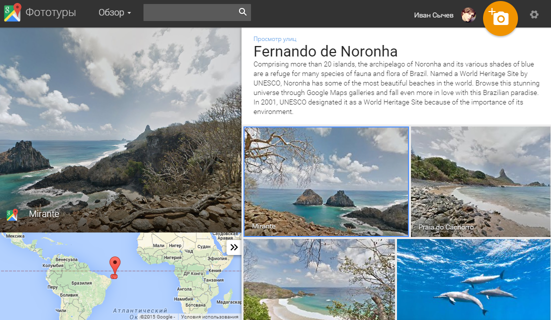This screenshot has width=551, height=320.
Task: Collapse map with double chevron button
Action: coord(234,247)
